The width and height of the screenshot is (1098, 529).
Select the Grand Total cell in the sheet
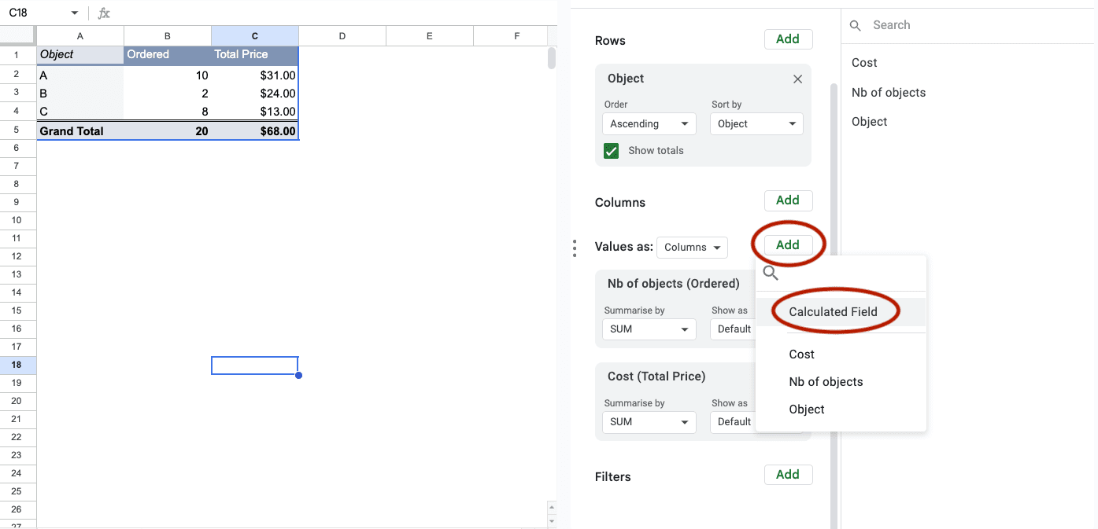coord(71,130)
